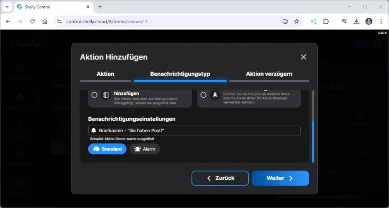389x208 pixels.
Task: Open the browser downloads icon
Action: click(x=357, y=21)
